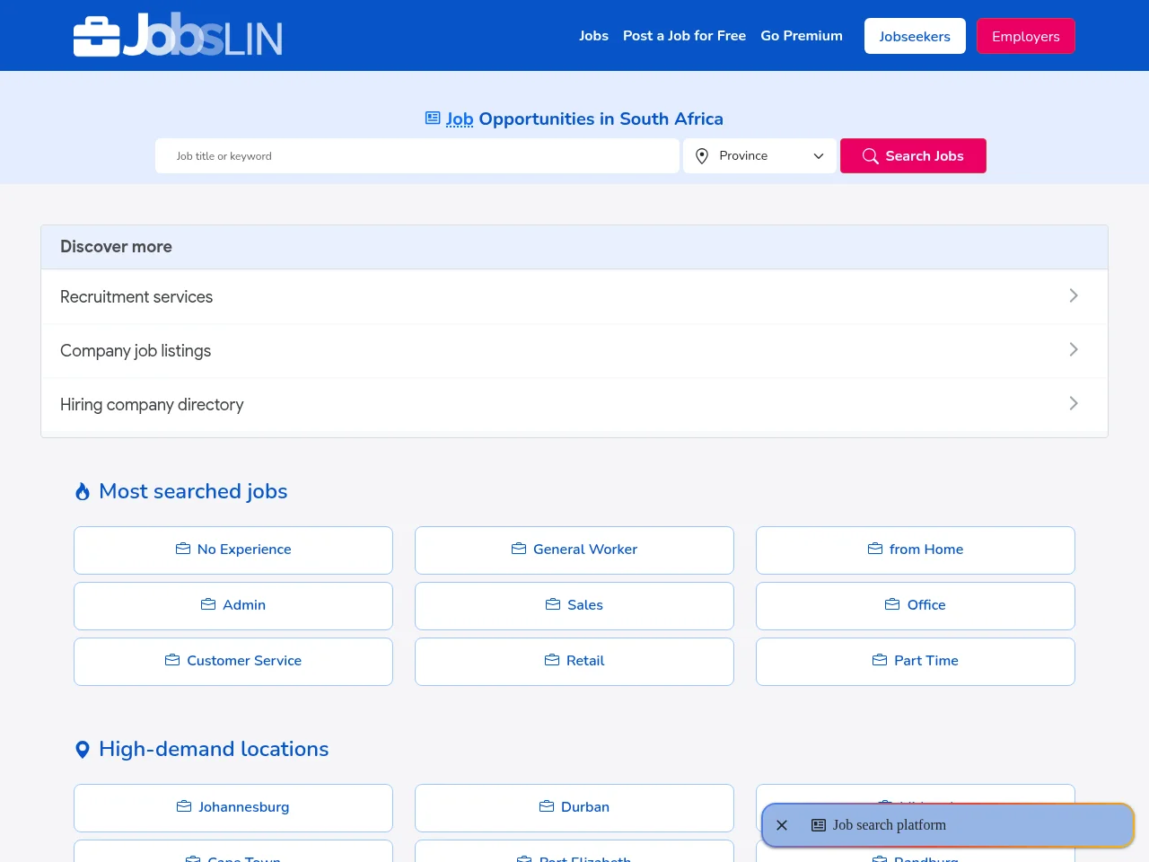1149x862 pixels.
Task: Select the Customer Service job label
Action: (244, 661)
